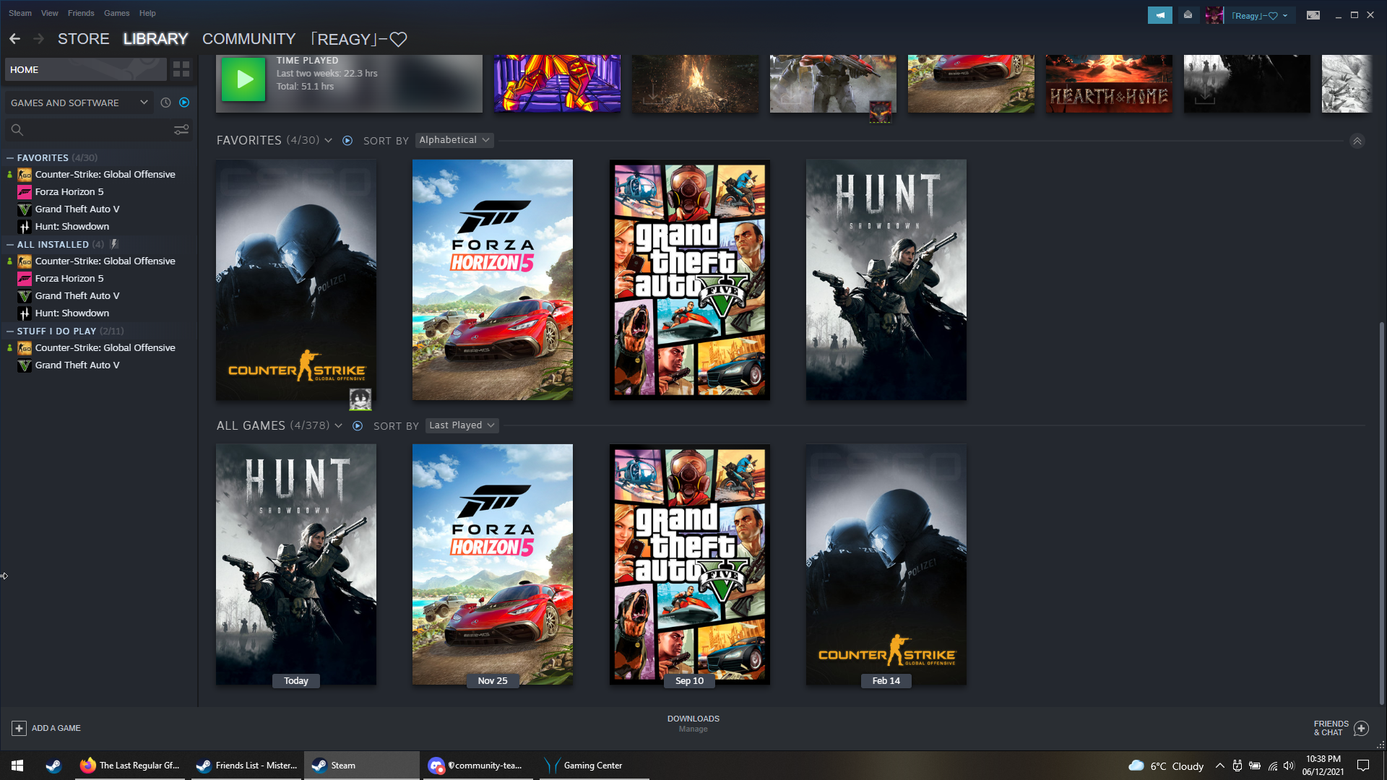The image size is (1387, 780).
Task: Click the volume speaker tray icon
Action: point(1289,766)
